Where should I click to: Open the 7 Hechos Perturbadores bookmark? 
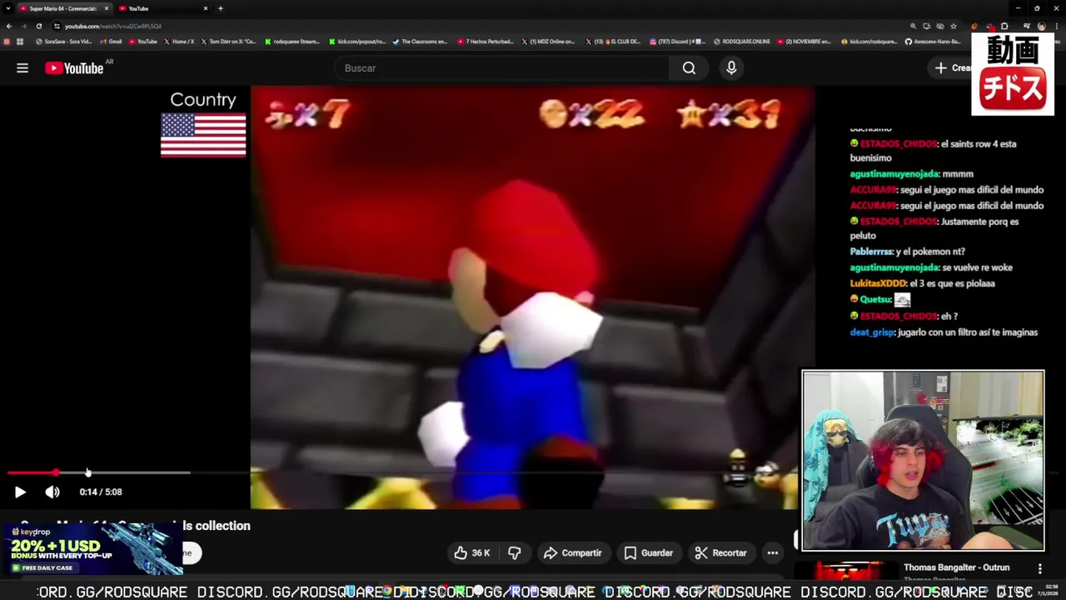(x=486, y=41)
